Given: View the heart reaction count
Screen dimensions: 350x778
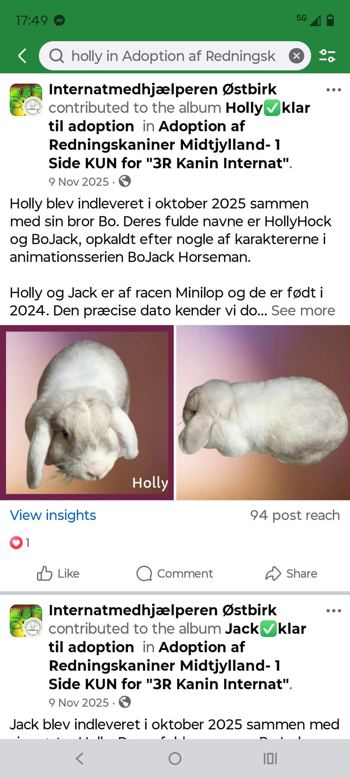Looking at the screenshot, I should (20, 543).
